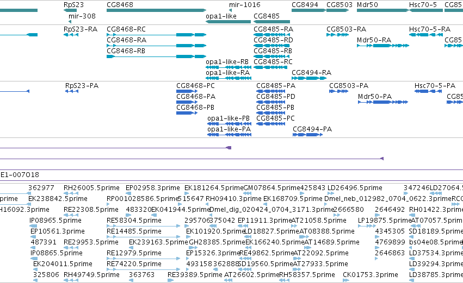Image resolution: width=463 pixels, height=283 pixels.
Task: Select the AT14689.5prime EST label
Action: point(331,243)
